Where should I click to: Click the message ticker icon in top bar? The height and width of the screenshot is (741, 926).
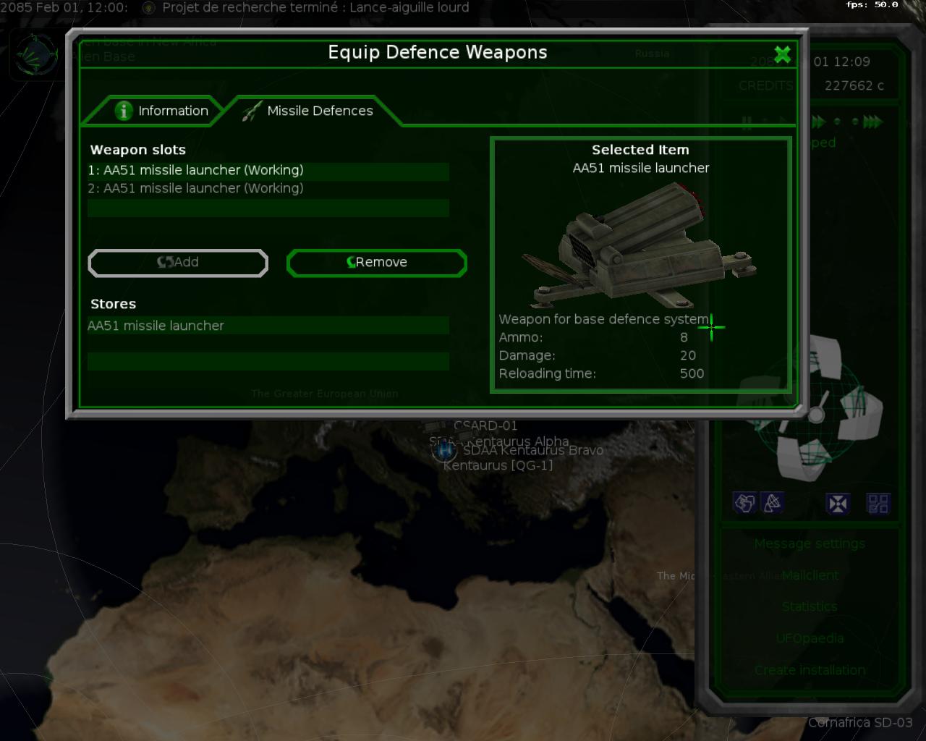tap(148, 8)
